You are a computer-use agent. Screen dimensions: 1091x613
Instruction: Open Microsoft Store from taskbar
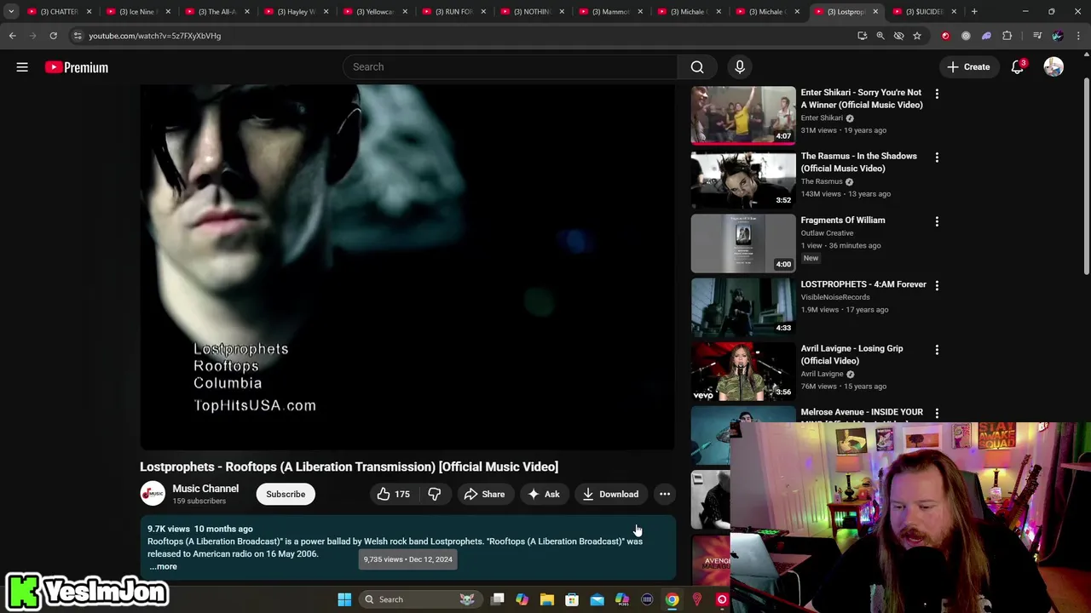click(x=572, y=599)
